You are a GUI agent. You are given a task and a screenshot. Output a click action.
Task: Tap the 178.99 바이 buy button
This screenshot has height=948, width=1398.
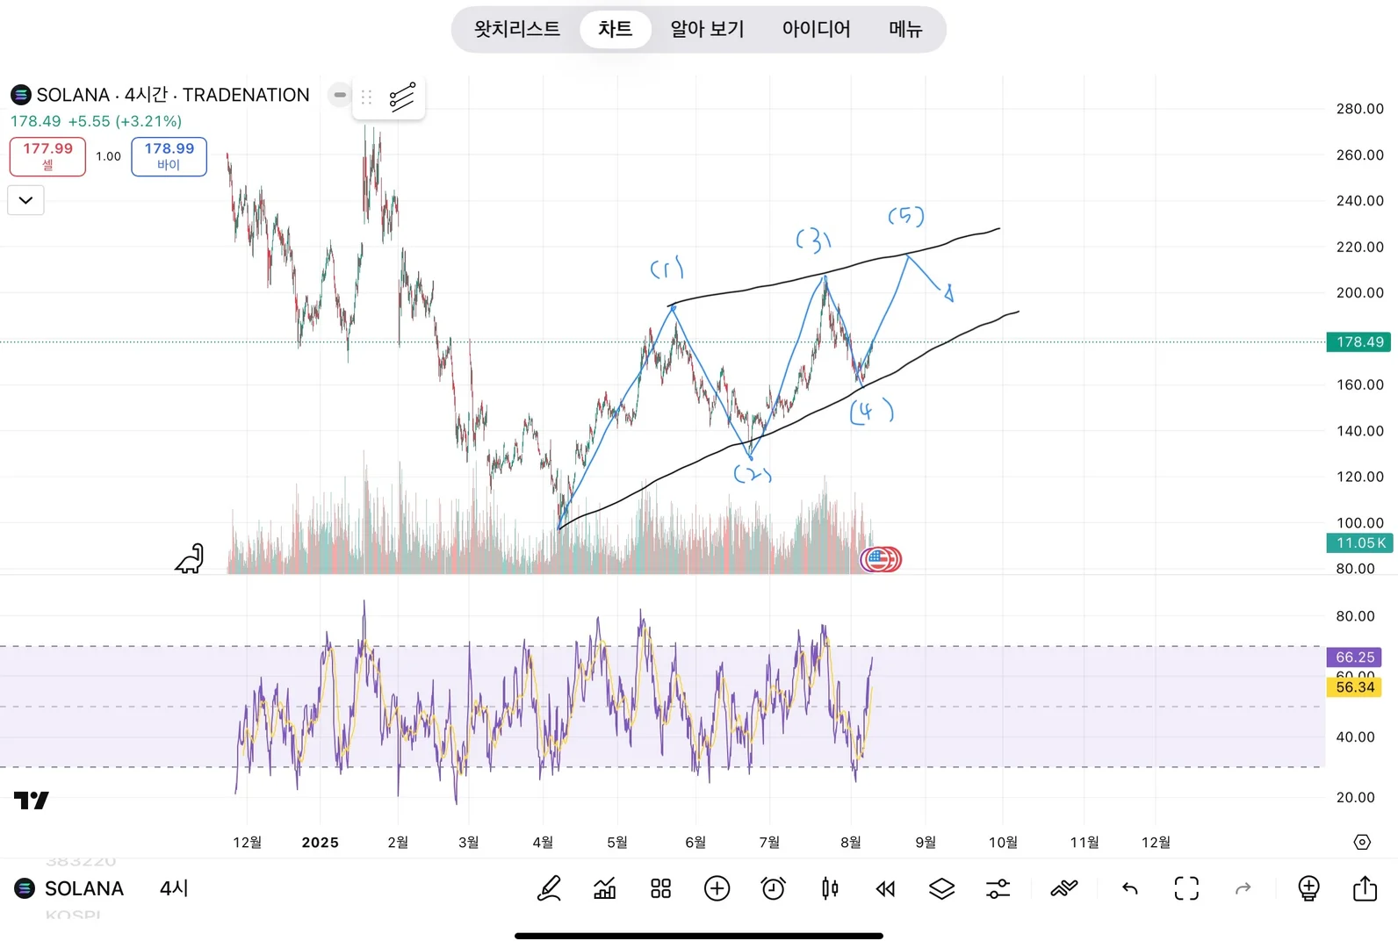point(169,156)
